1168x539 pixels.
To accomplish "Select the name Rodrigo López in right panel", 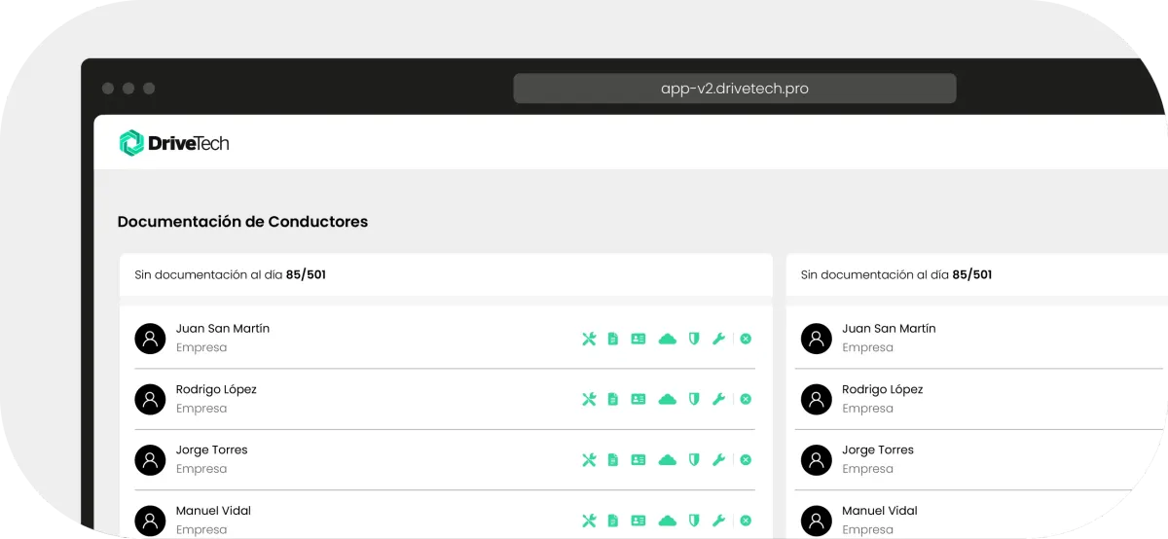I will coord(883,389).
